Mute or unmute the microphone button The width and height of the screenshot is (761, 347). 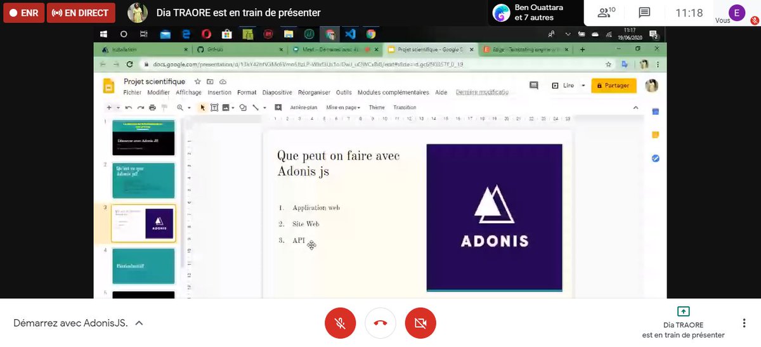[x=341, y=323]
